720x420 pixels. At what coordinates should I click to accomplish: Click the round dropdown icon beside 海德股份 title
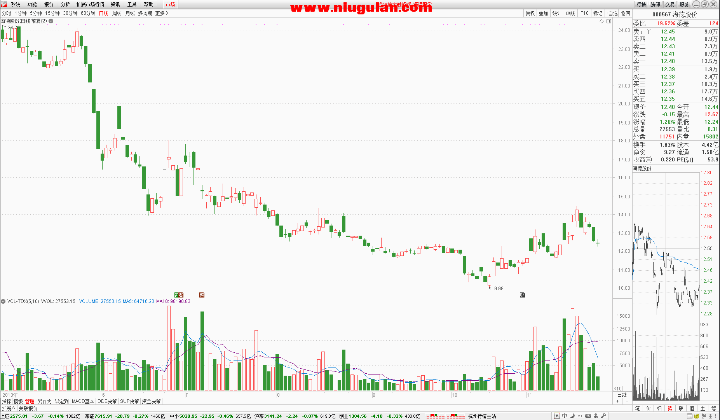51,21
